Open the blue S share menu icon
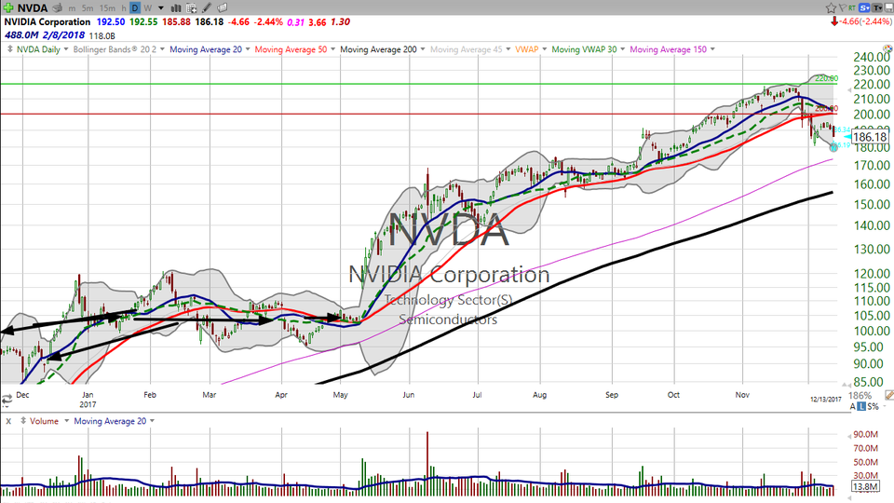The image size is (894, 503). tap(864, 8)
